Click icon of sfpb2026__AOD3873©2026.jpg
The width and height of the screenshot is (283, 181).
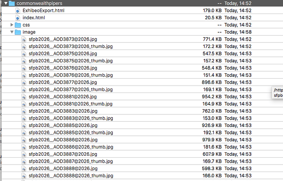coord(24,39)
